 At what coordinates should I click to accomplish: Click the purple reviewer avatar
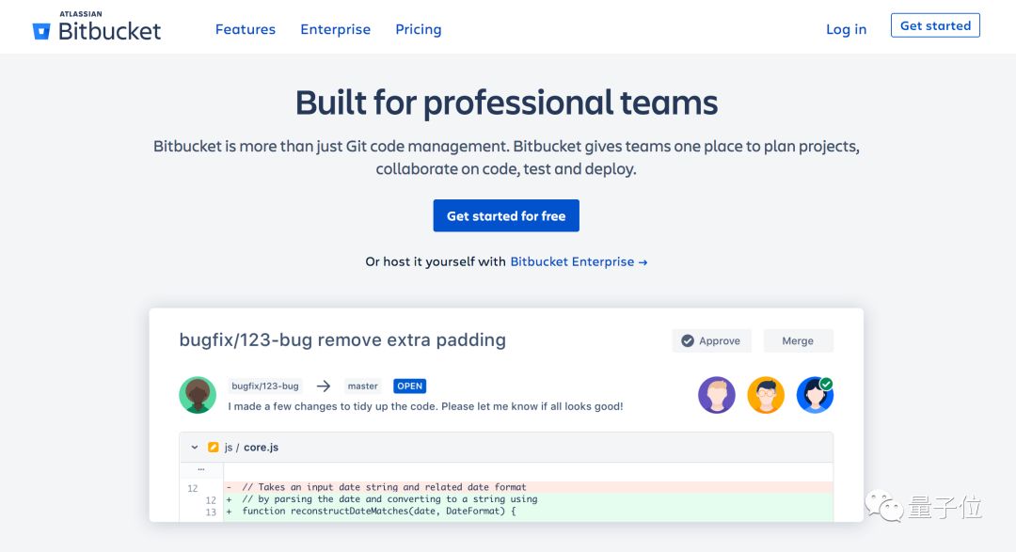[x=717, y=395]
